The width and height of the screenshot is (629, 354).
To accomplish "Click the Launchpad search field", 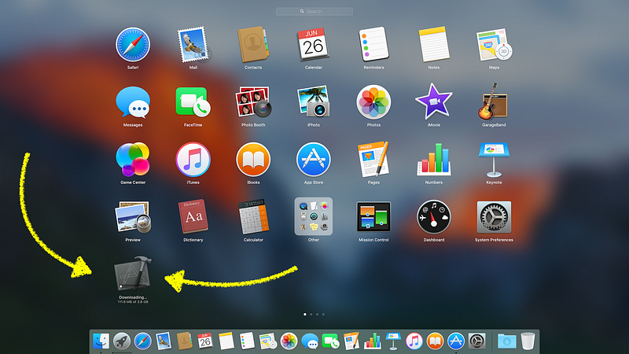I will (x=314, y=12).
